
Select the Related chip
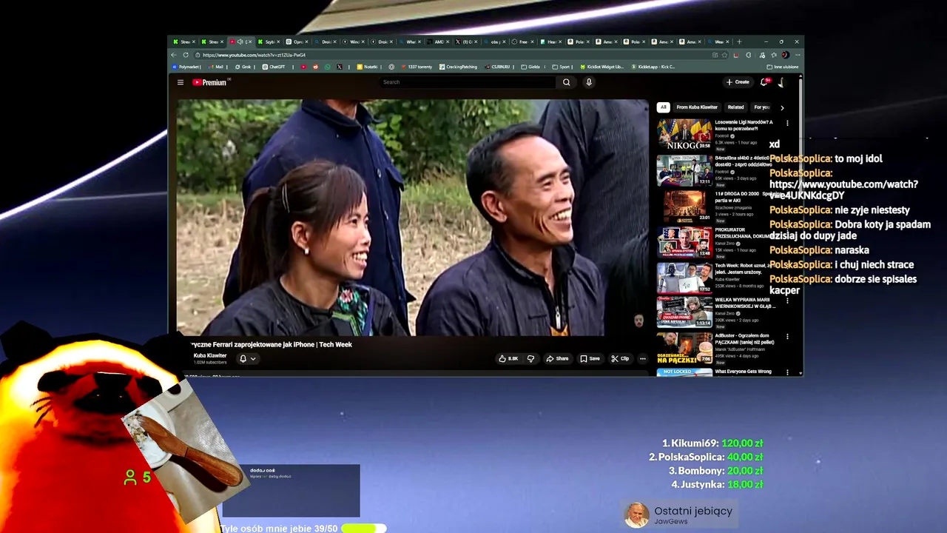click(735, 107)
